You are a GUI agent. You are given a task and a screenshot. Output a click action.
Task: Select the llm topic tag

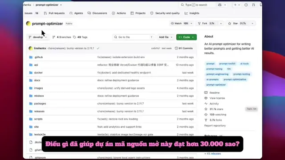(229, 69)
